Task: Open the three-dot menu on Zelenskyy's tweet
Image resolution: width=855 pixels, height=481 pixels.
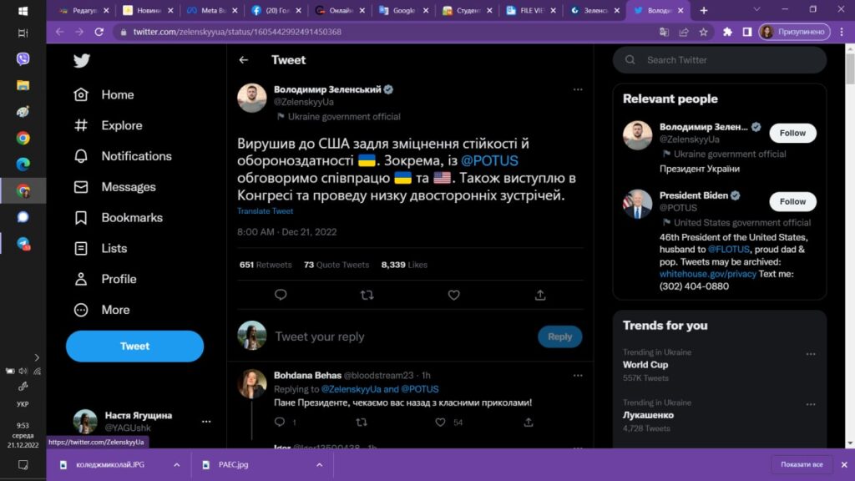Action: click(x=577, y=89)
